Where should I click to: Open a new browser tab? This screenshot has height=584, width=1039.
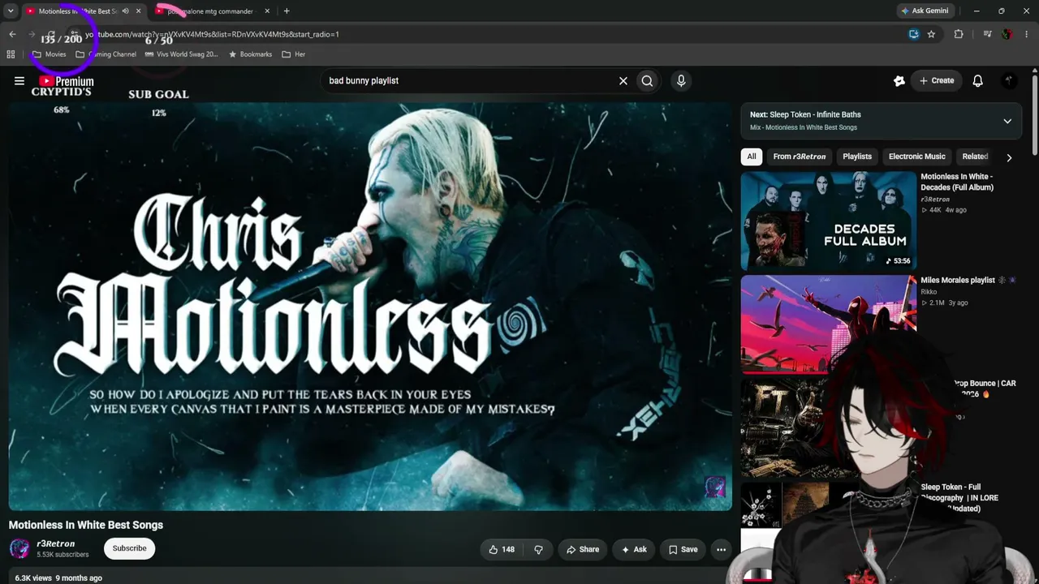pyautogui.click(x=287, y=11)
